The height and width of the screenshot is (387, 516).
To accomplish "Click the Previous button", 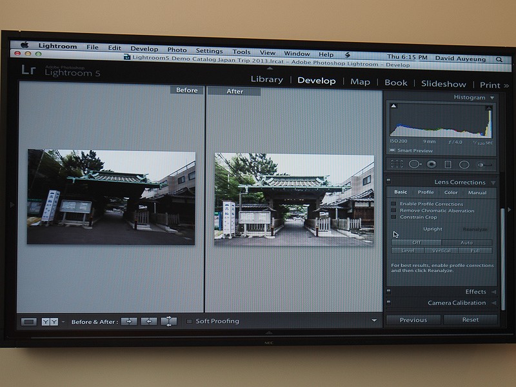I will coord(413,320).
